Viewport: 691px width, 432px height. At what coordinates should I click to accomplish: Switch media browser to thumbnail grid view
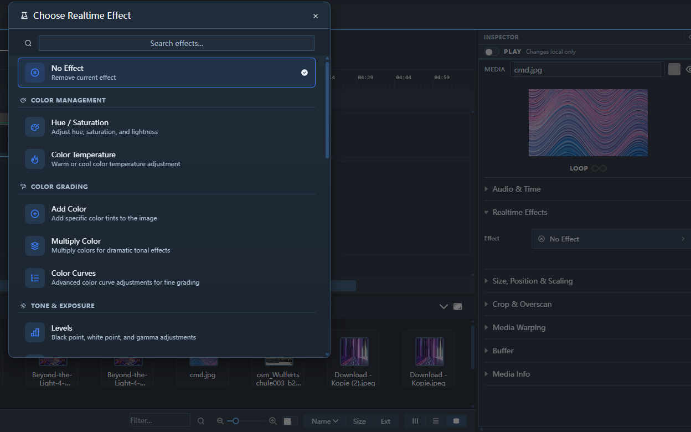point(456,421)
